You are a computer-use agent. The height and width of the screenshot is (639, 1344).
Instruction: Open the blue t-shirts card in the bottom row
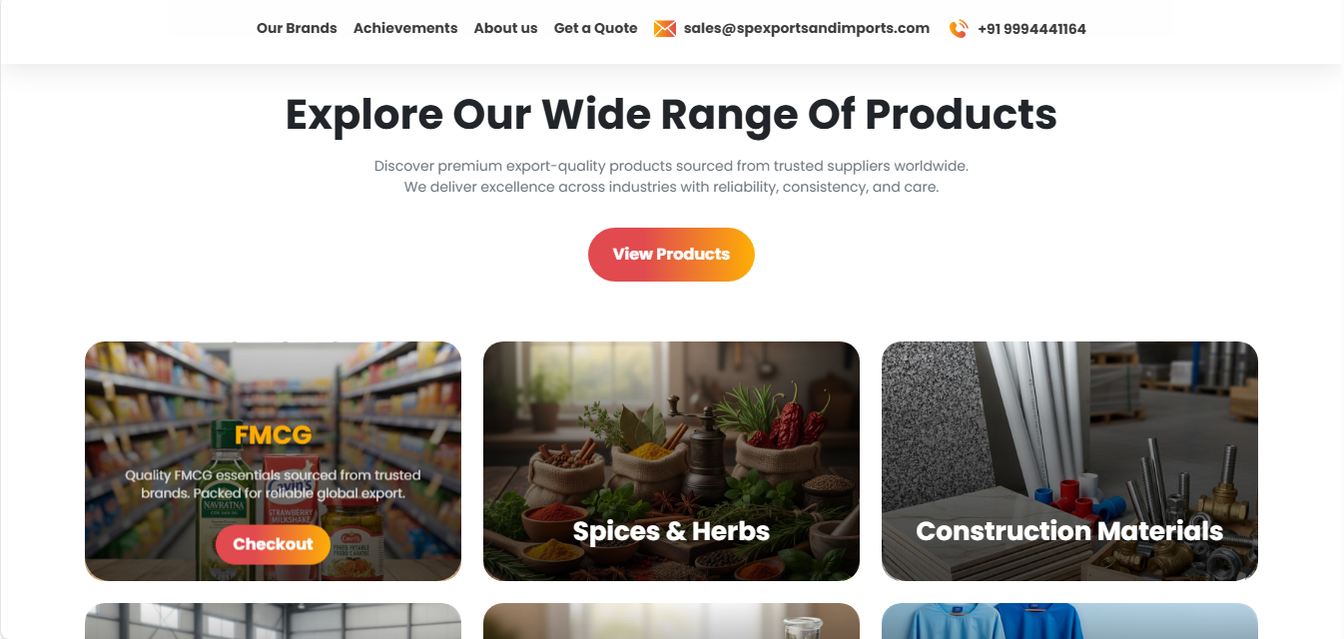[x=1069, y=621]
